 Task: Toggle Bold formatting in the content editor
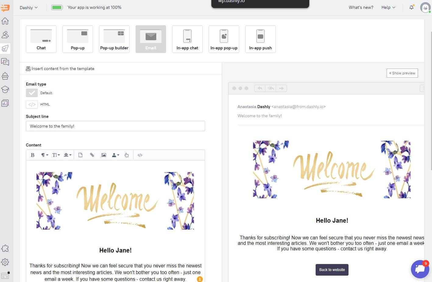32,155
